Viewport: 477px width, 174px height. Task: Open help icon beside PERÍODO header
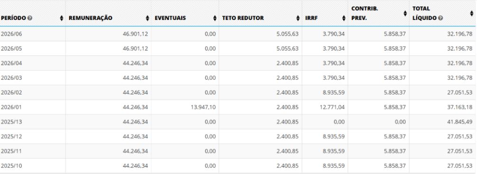tap(30, 18)
